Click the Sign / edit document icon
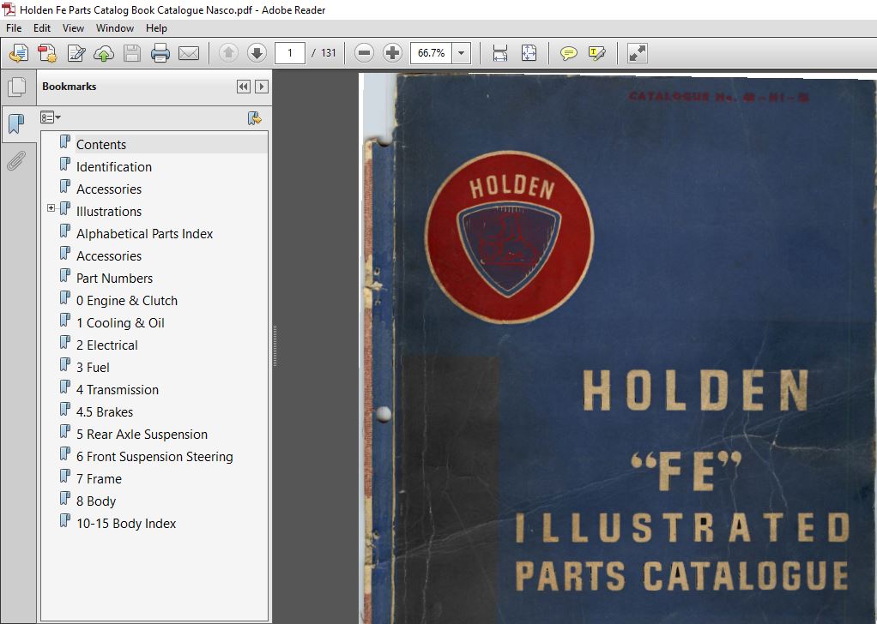The width and height of the screenshot is (877, 624). [76, 53]
